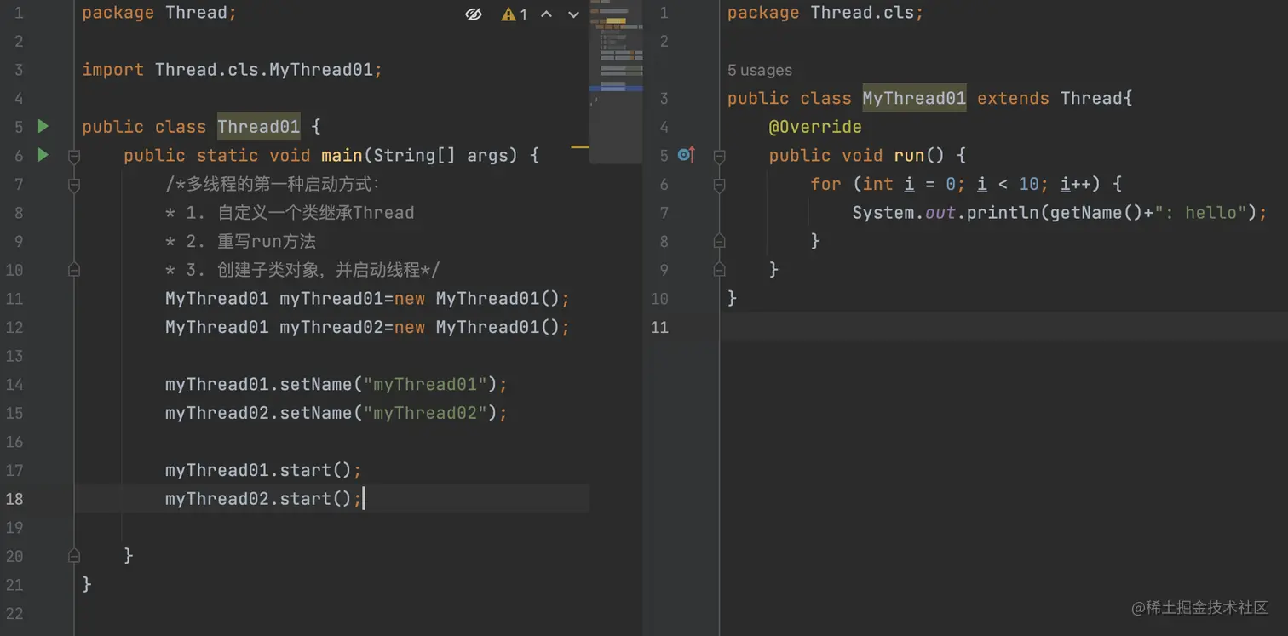
Task: Collapse block comment fold marker at its start
Action: (x=74, y=184)
